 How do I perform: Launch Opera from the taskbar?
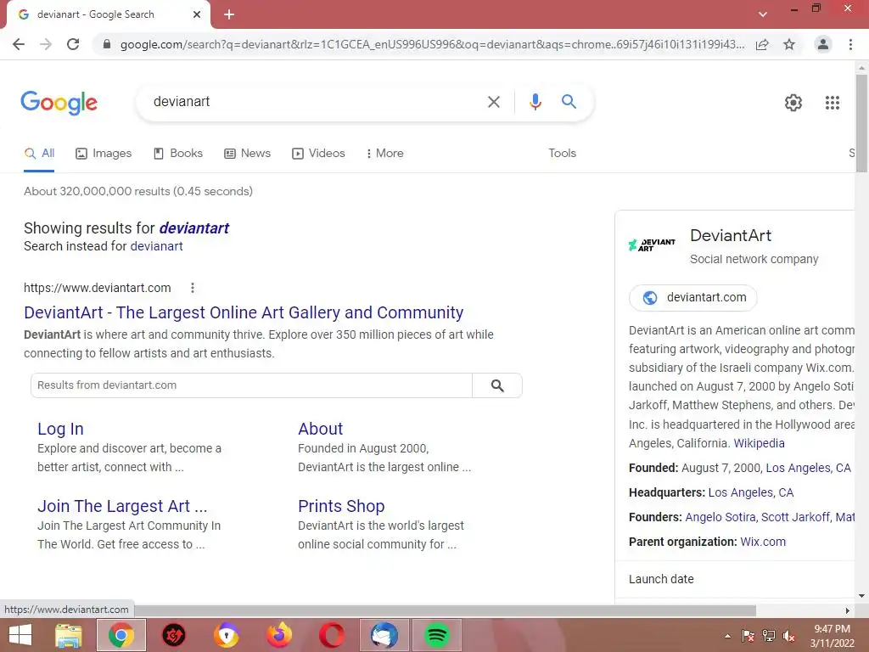coord(332,635)
